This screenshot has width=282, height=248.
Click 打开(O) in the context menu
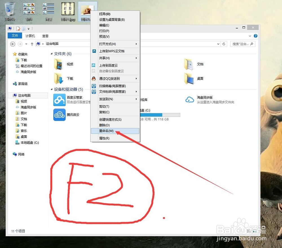click(x=115, y=14)
